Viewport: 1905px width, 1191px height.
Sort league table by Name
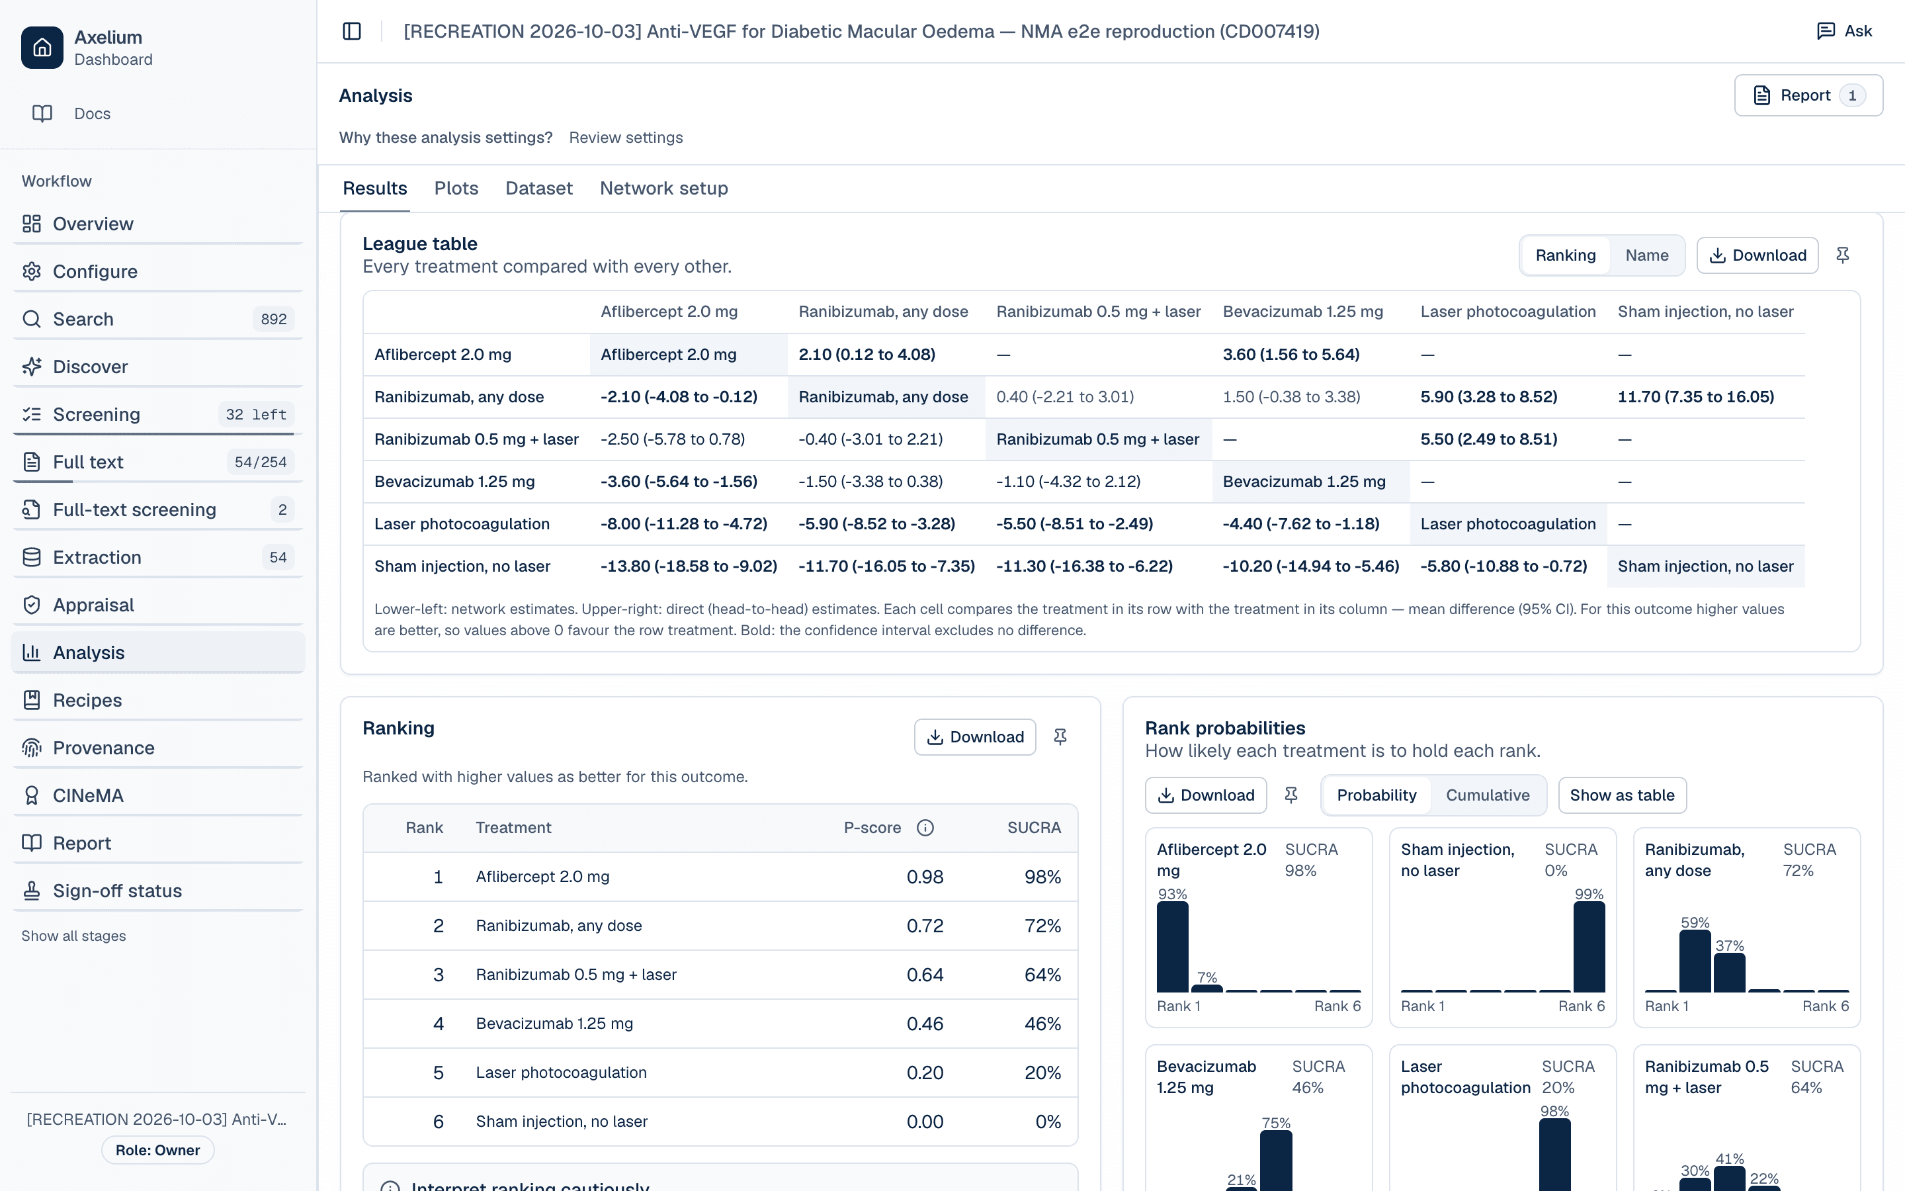point(1647,255)
